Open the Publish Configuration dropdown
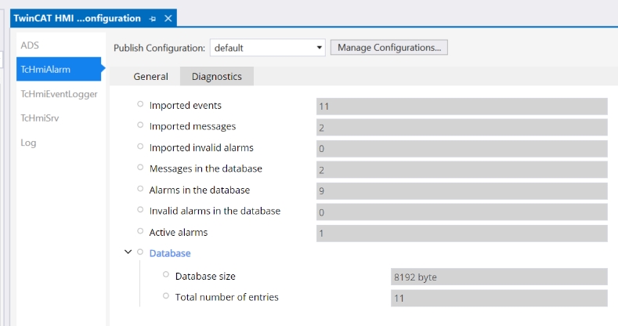Image resolution: width=618 pixels, height=326 pixels. click(268, 48)
